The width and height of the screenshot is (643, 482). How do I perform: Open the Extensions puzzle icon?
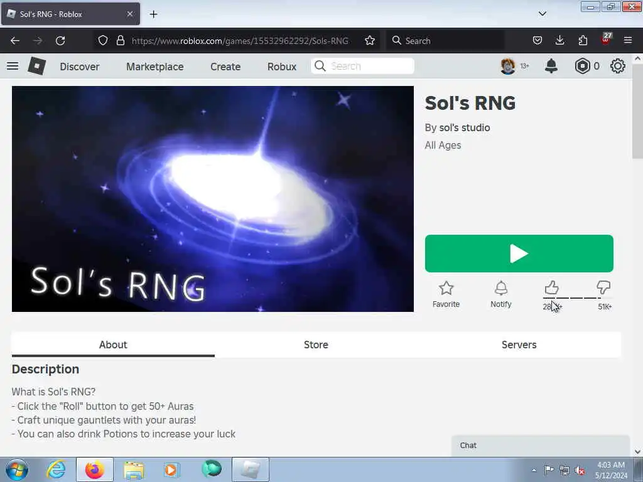[x=583, y=41]
